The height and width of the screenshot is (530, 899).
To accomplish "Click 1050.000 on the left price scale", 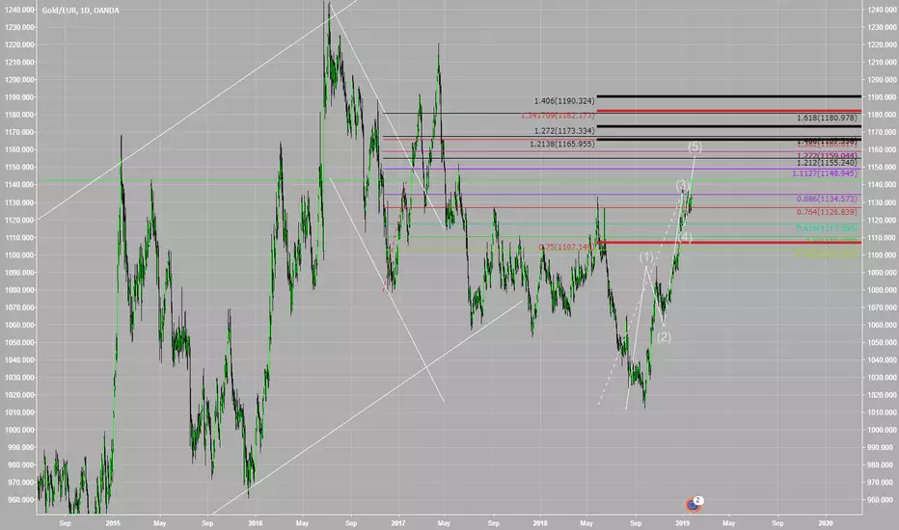I will (x=19, y=342).
